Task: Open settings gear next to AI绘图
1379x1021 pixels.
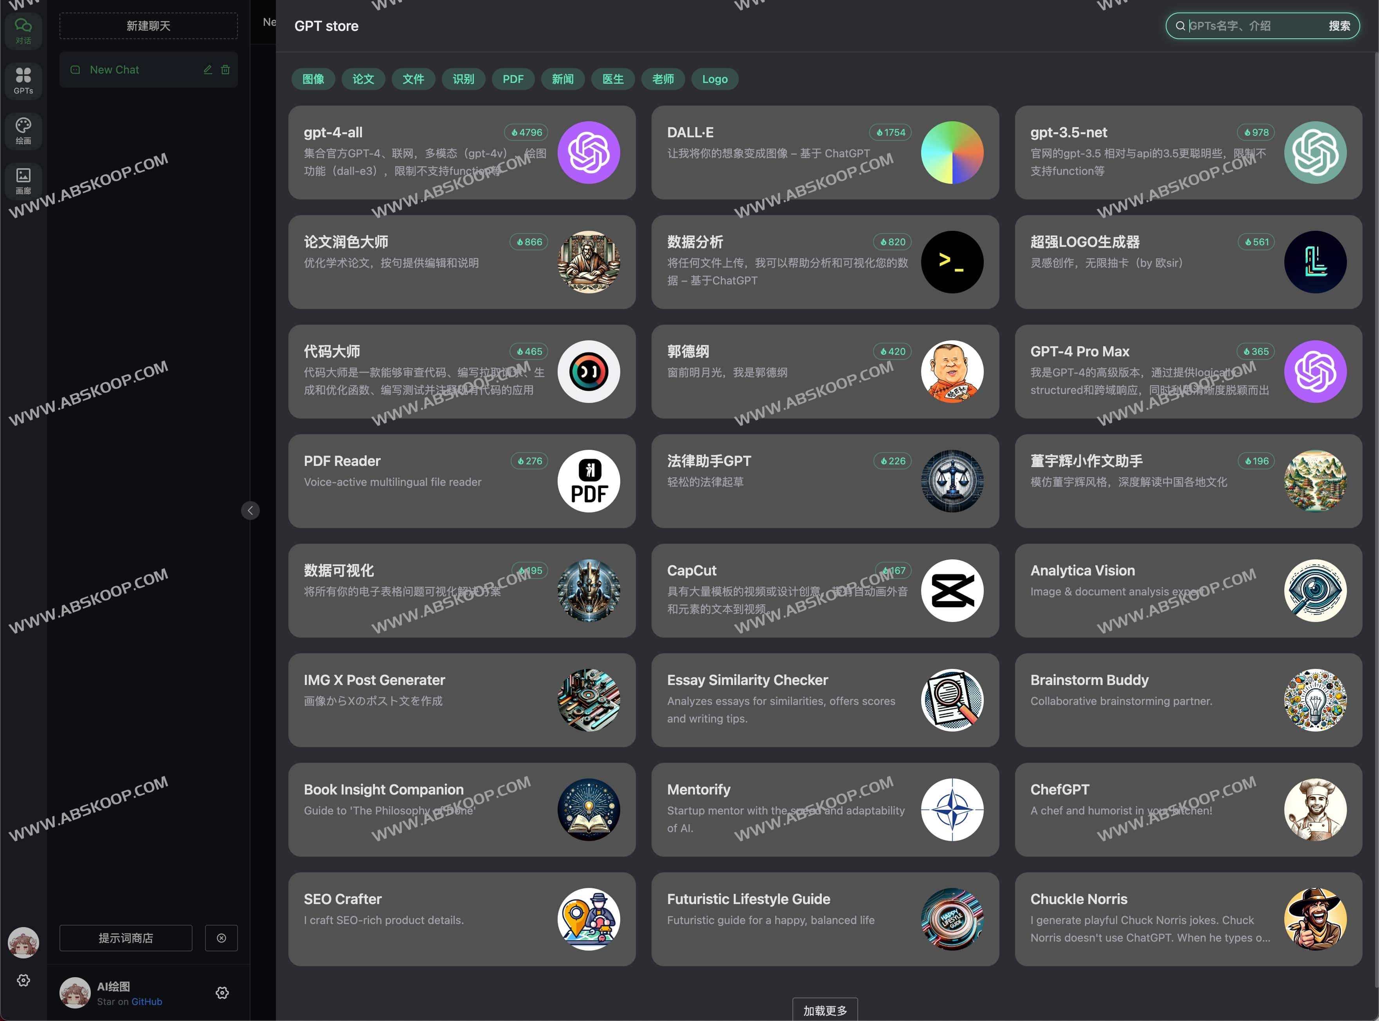Action: click(223, 992)
